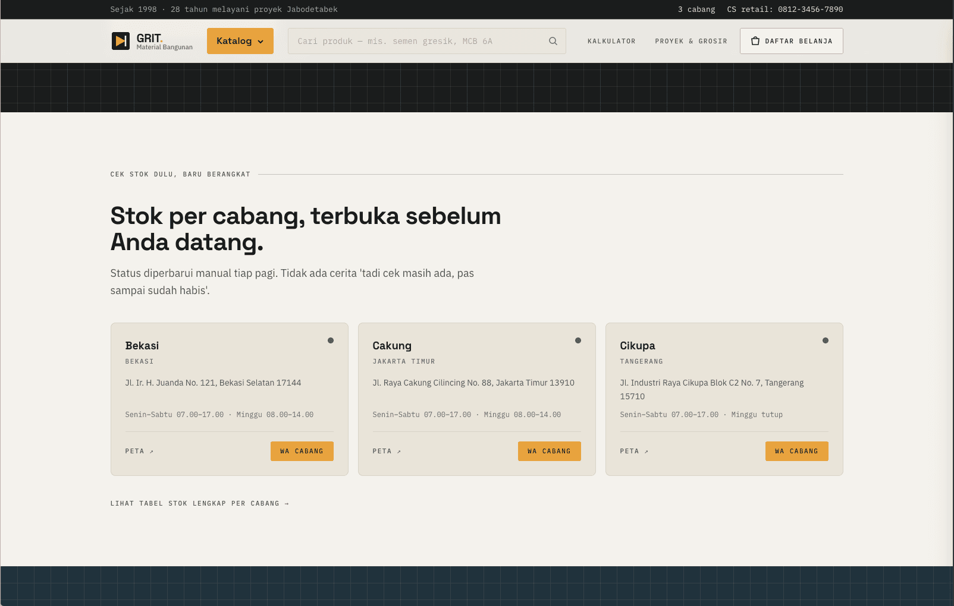Click status dot on Bekasi card

click(x=331, y=340)
